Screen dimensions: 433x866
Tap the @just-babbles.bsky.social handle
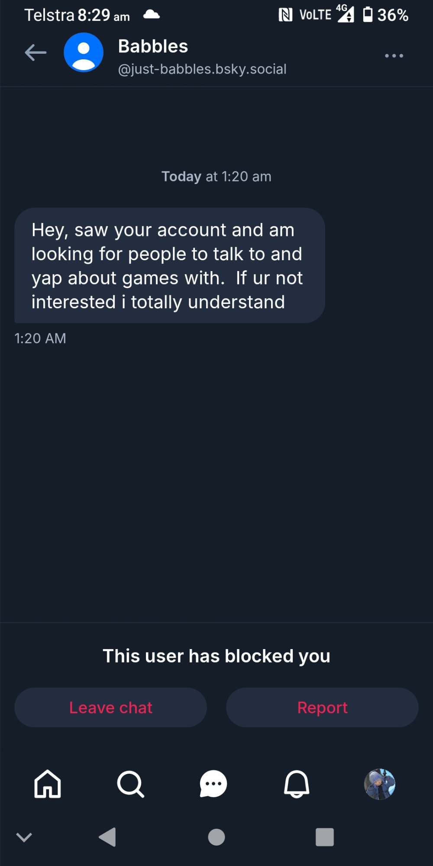[202, 69]
